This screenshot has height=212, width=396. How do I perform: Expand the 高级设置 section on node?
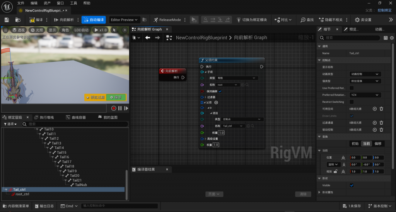(206, 139)
